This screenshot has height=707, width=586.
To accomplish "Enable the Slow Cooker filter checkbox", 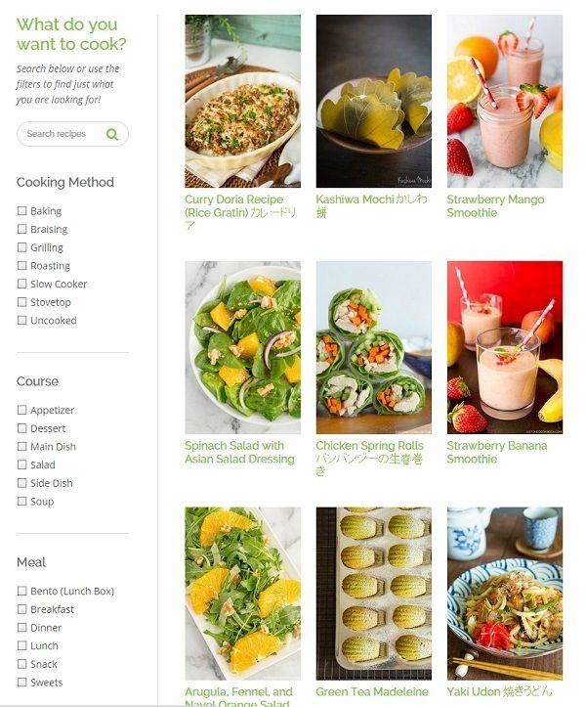I will pyautogui.click(x=21, y=284).
